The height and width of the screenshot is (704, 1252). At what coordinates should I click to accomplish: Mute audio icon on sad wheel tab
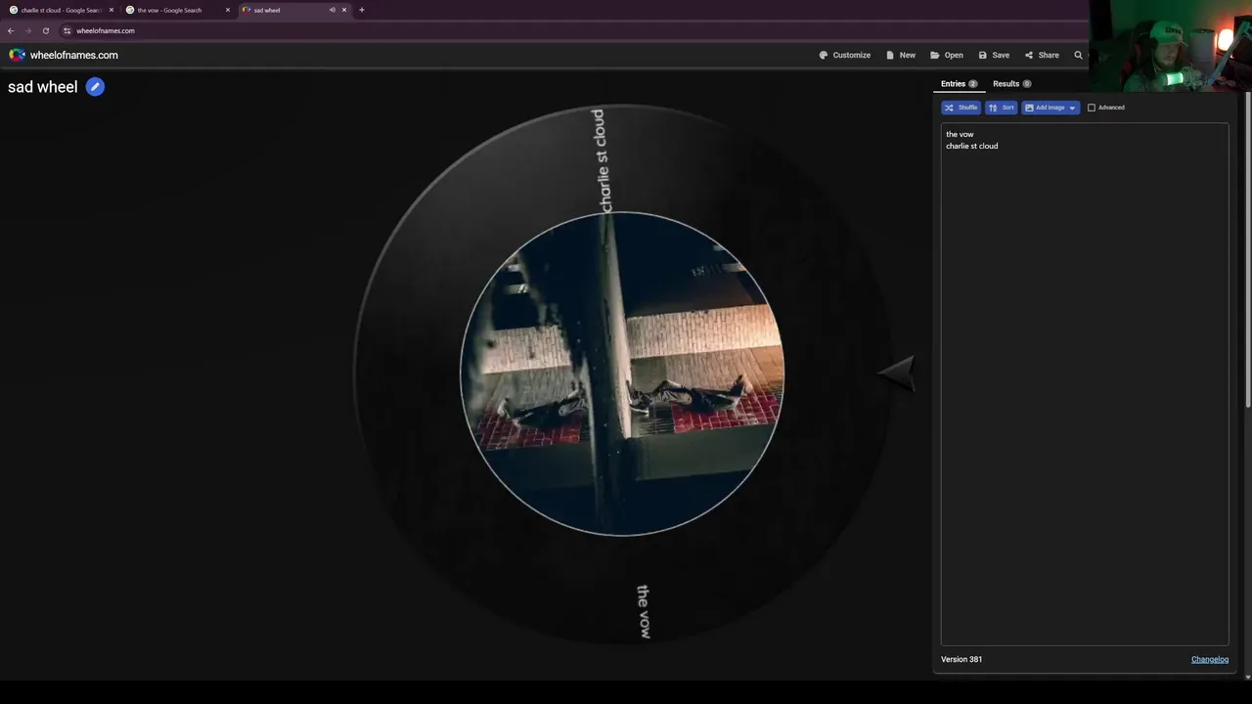click(x=332, y=10)
